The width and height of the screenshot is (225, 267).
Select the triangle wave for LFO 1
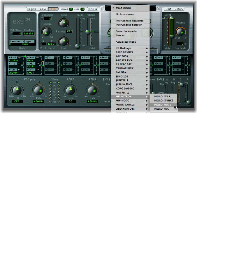51,82
